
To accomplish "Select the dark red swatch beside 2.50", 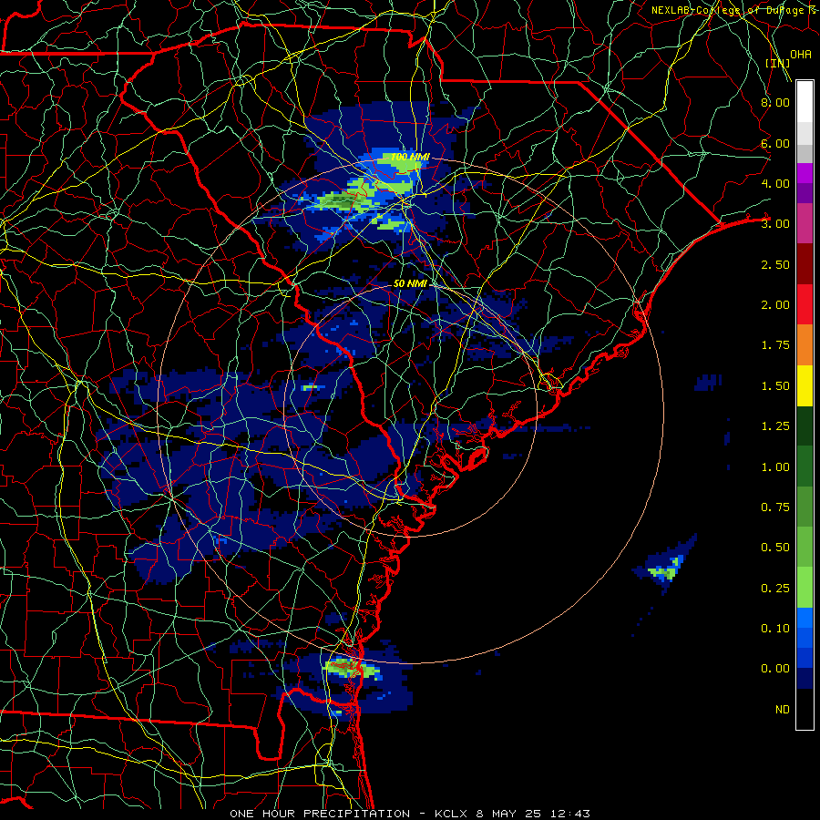I will pos(805,264).
